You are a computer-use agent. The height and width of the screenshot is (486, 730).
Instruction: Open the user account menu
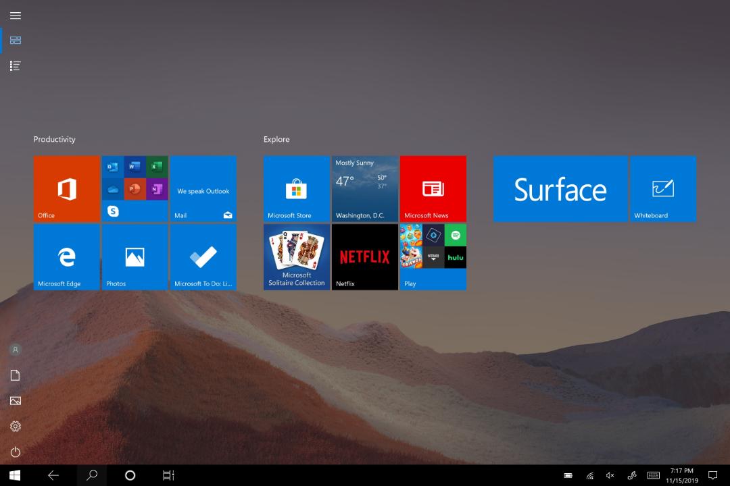click(x=16, y=349)
